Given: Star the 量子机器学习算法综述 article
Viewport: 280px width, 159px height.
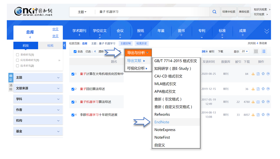Looking at the screenshot, I should (263, 102).
